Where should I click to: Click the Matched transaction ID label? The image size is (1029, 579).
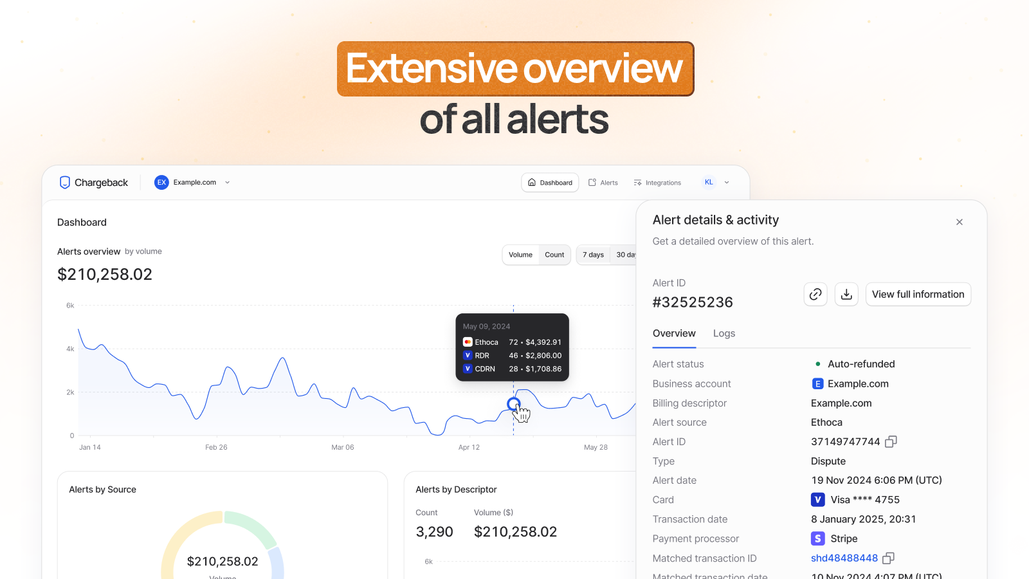coord(704,558)
